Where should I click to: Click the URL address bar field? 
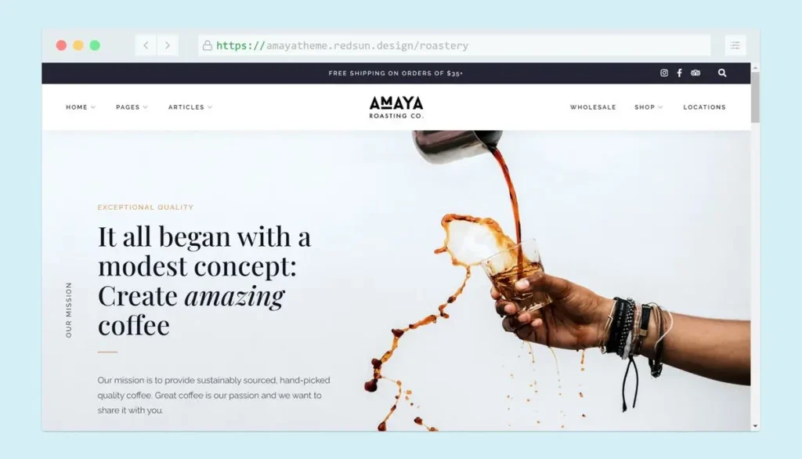pos(454,45)
